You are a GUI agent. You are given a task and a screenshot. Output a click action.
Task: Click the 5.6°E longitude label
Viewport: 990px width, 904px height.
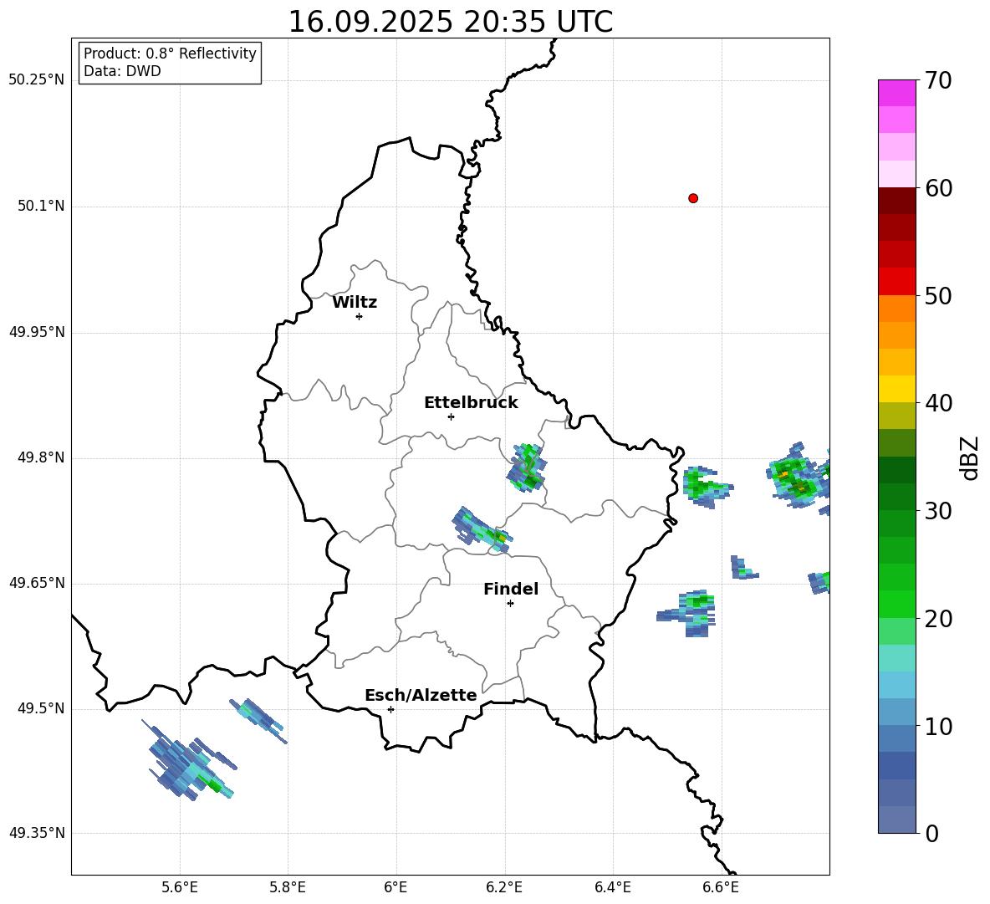click(180, 887)
